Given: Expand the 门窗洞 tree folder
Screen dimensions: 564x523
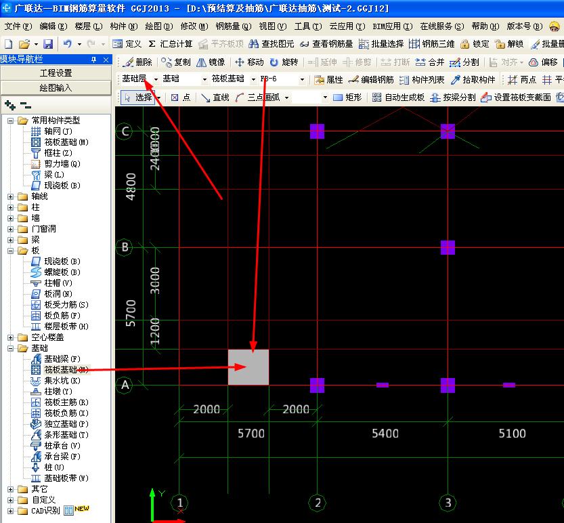Looking at the screenshot, I should tap(10, 229).
